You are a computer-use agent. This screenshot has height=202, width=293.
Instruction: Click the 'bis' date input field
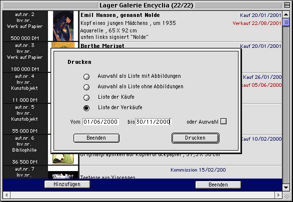(153, 122)
